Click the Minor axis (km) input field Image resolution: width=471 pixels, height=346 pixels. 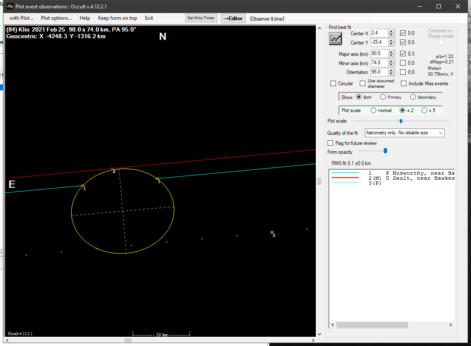tap(380, 63)
